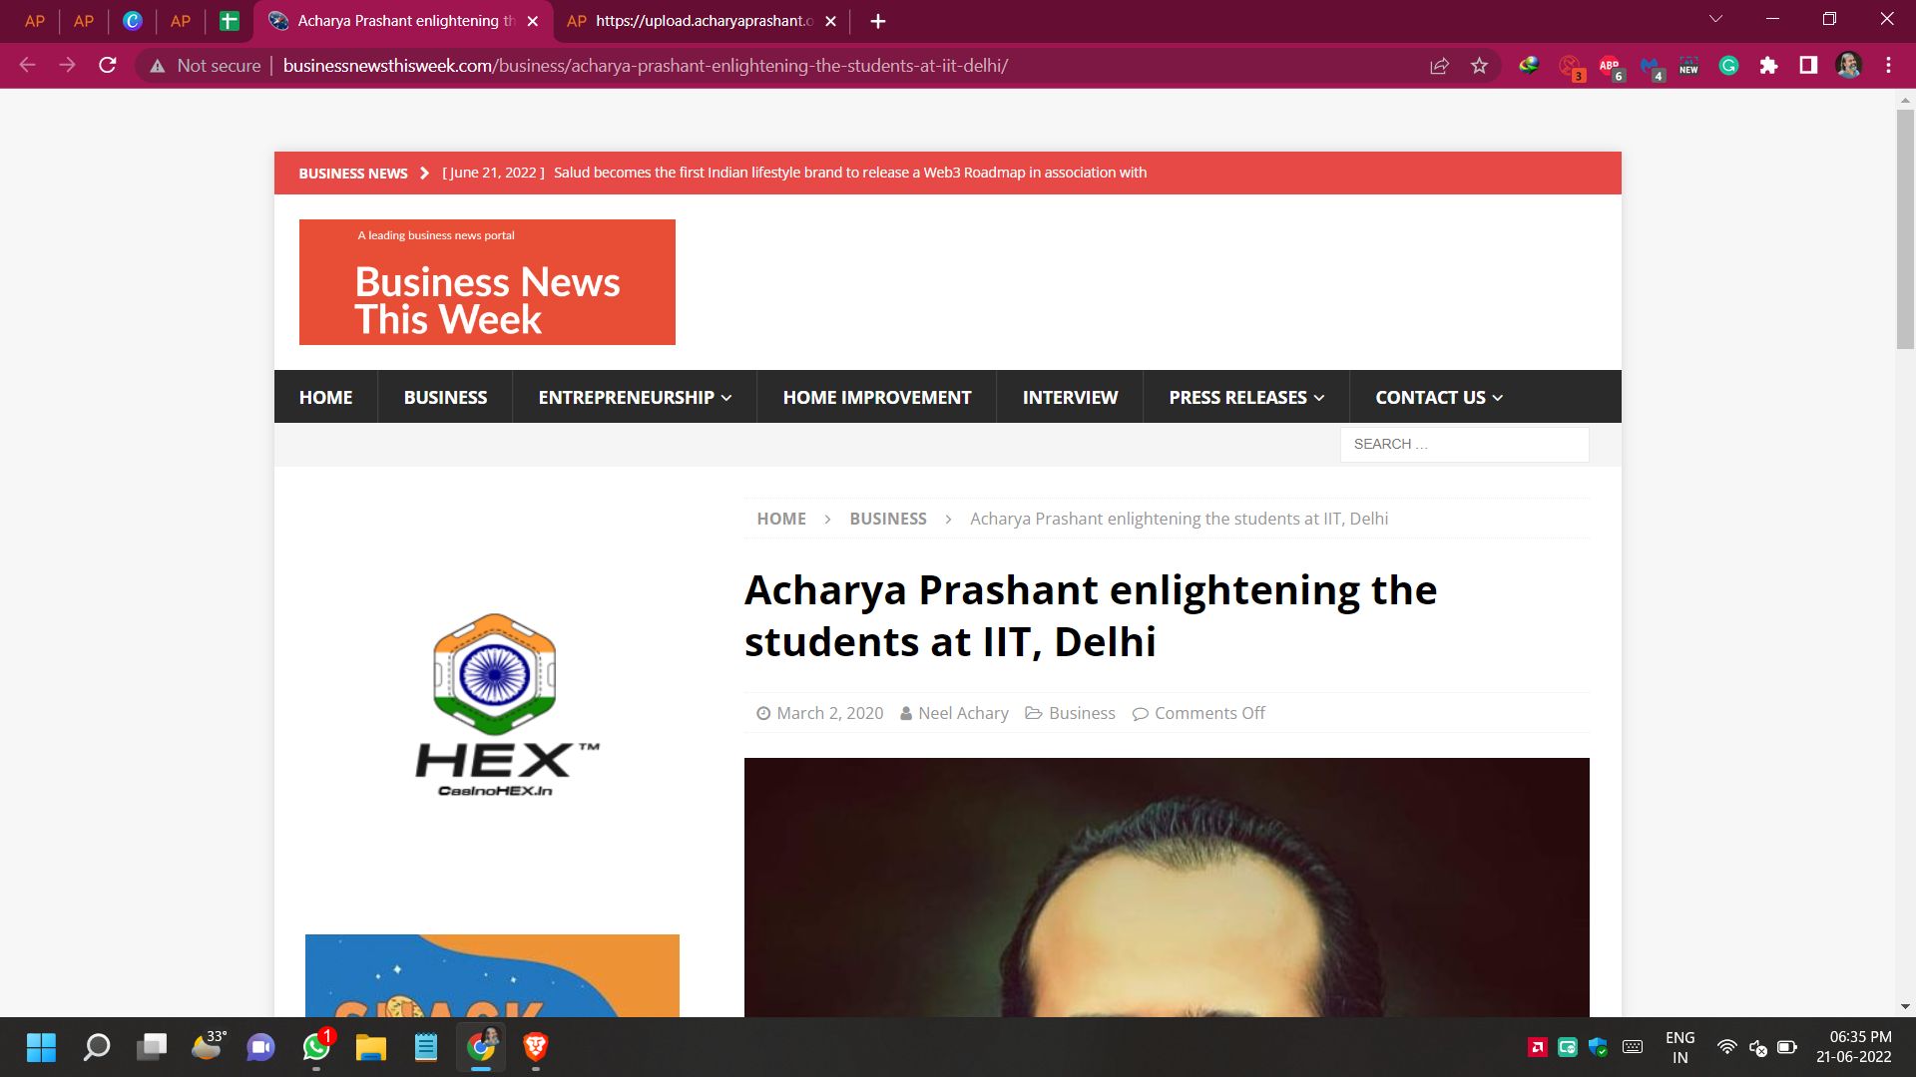Open the Brave browser from the taskbar

click(x=536, y=1047)
